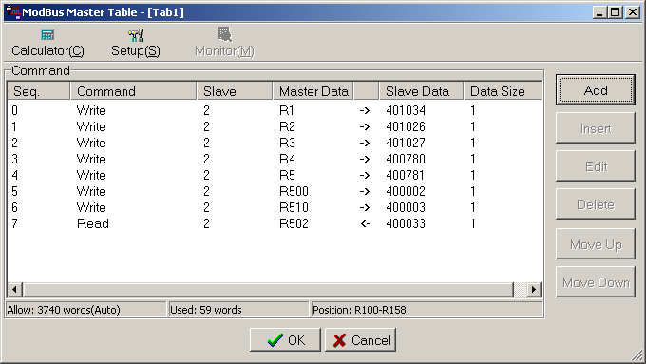Viewport: 646px width, 364px height.
Task: Click the Edit button
Action: pyautogui.click(x=596, y=166)
